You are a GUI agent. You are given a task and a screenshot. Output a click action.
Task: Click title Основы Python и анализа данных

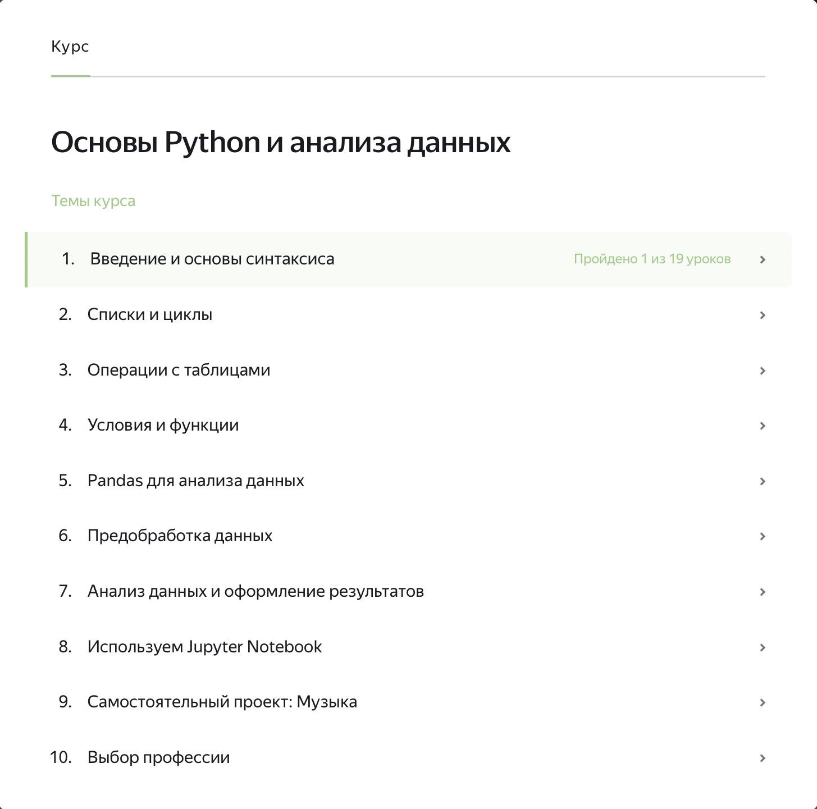pyautogui.click(x=281, y=142)
